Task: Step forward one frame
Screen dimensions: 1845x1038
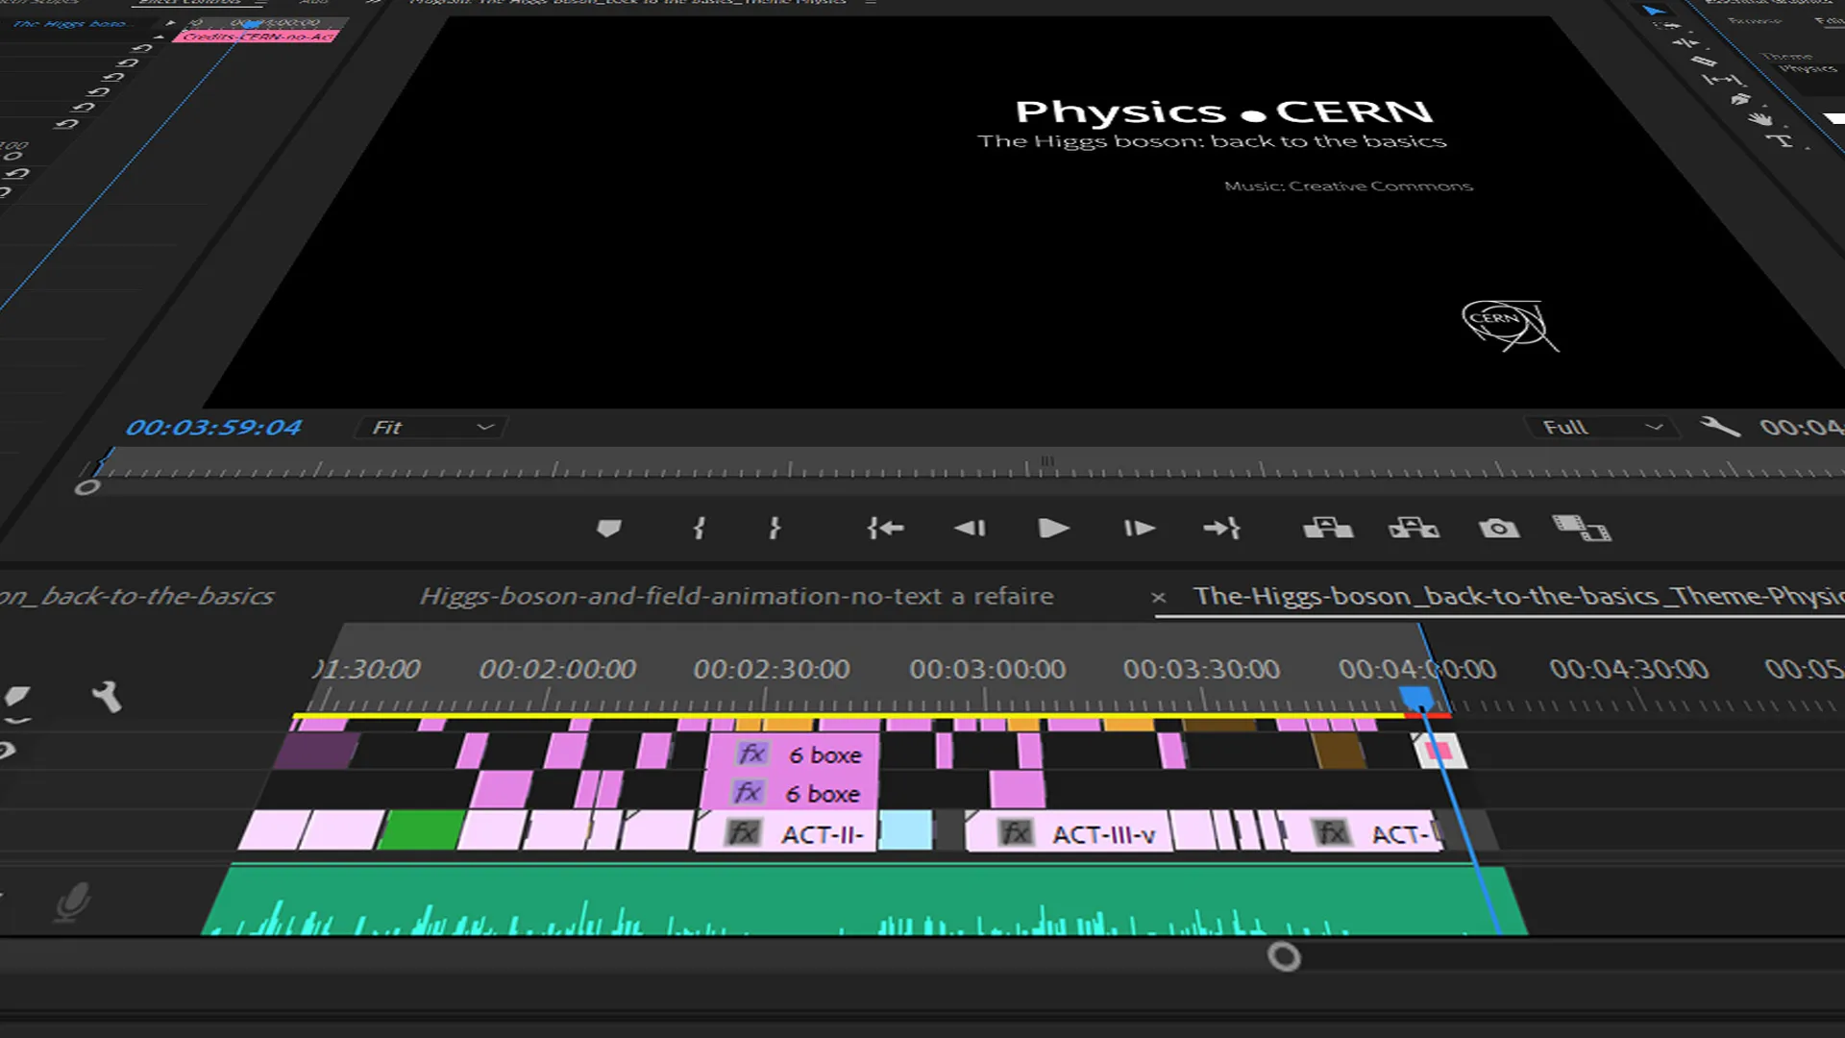Action: coord(1139,528)
